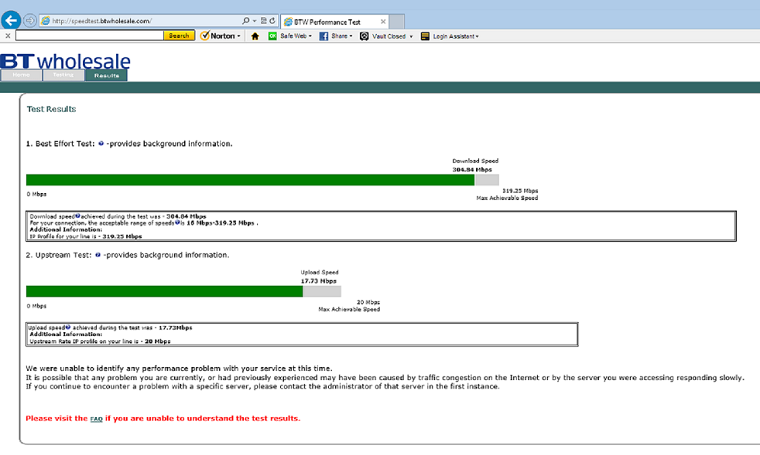Open the address bar autocomplete dropdown arrow
This screenshot has width=760, height=455.
pos(255,21)
